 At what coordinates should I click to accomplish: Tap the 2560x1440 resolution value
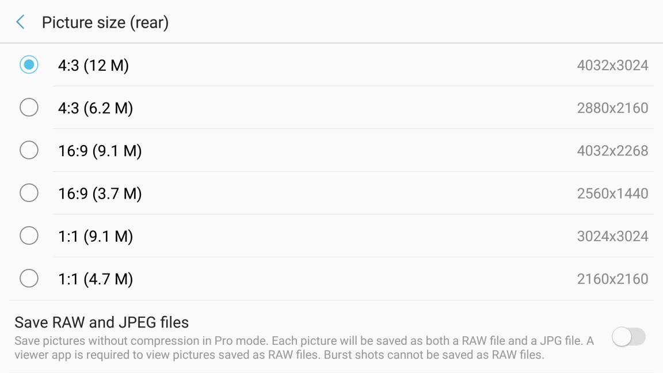612,193
